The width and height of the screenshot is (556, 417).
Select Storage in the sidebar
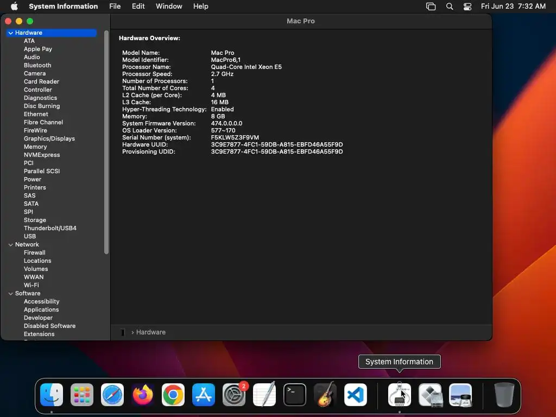coord(35,220)
